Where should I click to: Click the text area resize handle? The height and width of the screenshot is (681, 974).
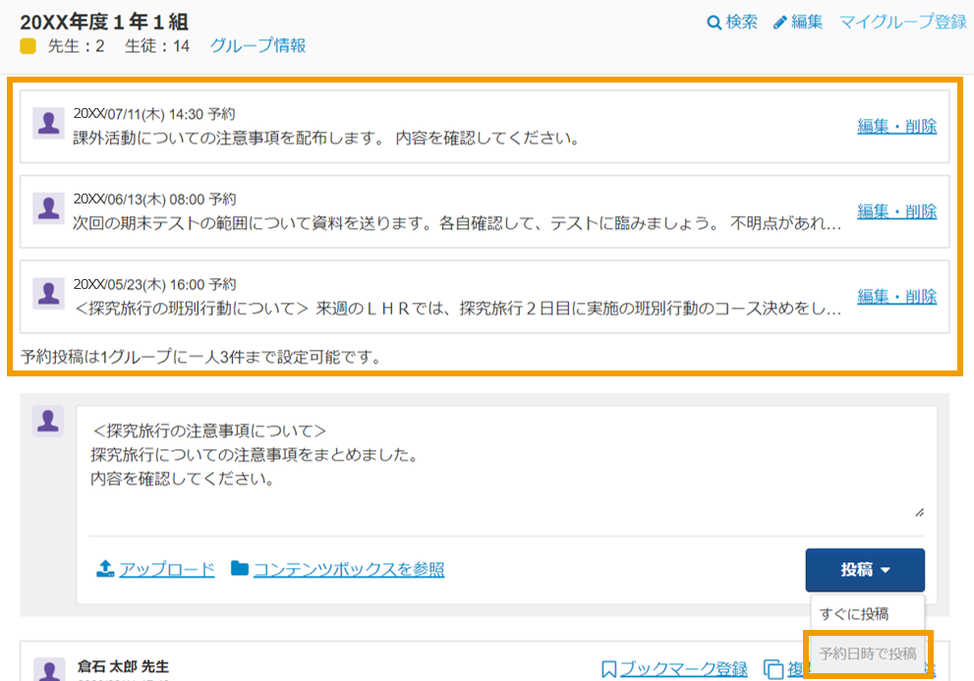pyautogui.click(x=919, y=513)
